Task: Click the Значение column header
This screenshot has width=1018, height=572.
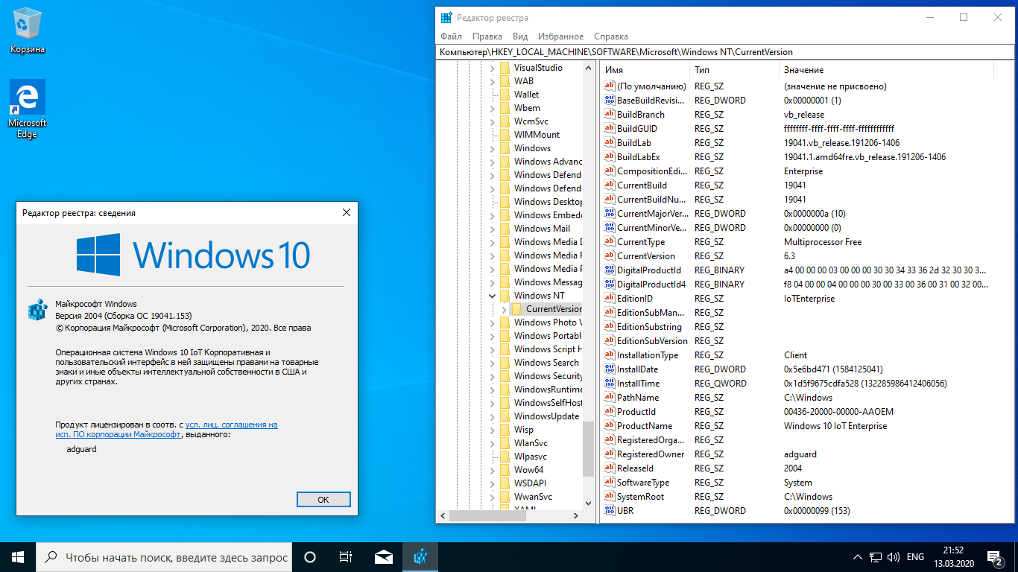Action: point(885,70)
